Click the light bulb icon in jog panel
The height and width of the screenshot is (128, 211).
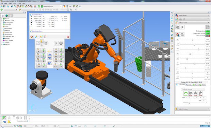(42, 41)
